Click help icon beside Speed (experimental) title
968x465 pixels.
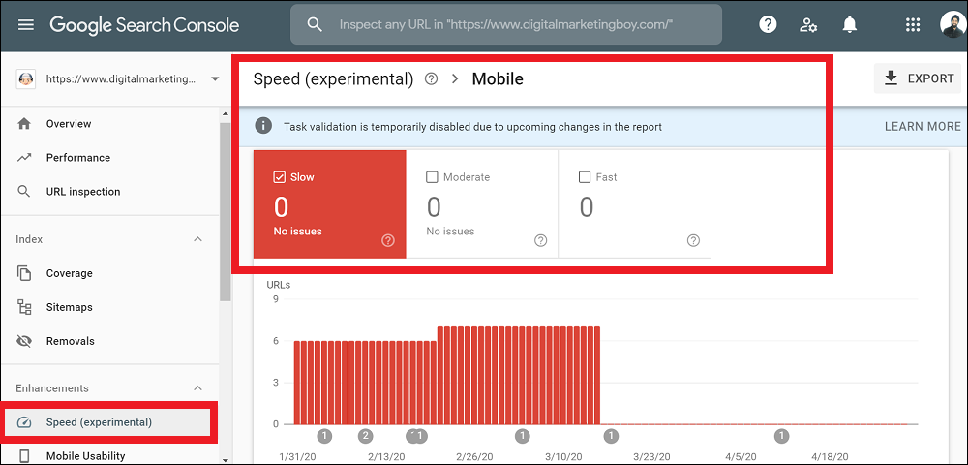click(432, 79)
